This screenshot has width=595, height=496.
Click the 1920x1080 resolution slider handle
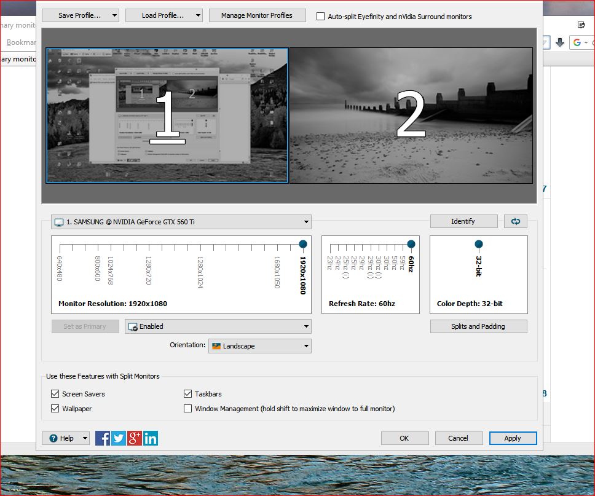click(x=302, y=245)
